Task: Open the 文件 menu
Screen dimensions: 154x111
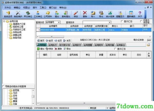Action: point(8,7)
